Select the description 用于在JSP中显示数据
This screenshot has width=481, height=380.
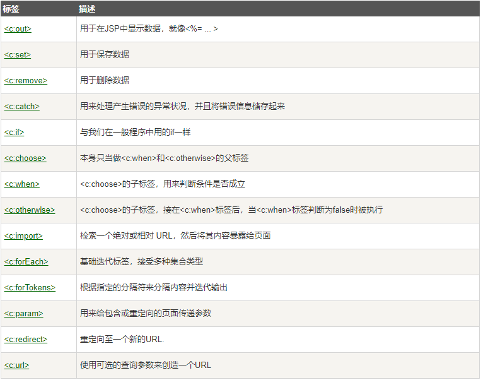pyautogui.click(x=149, y=28)
